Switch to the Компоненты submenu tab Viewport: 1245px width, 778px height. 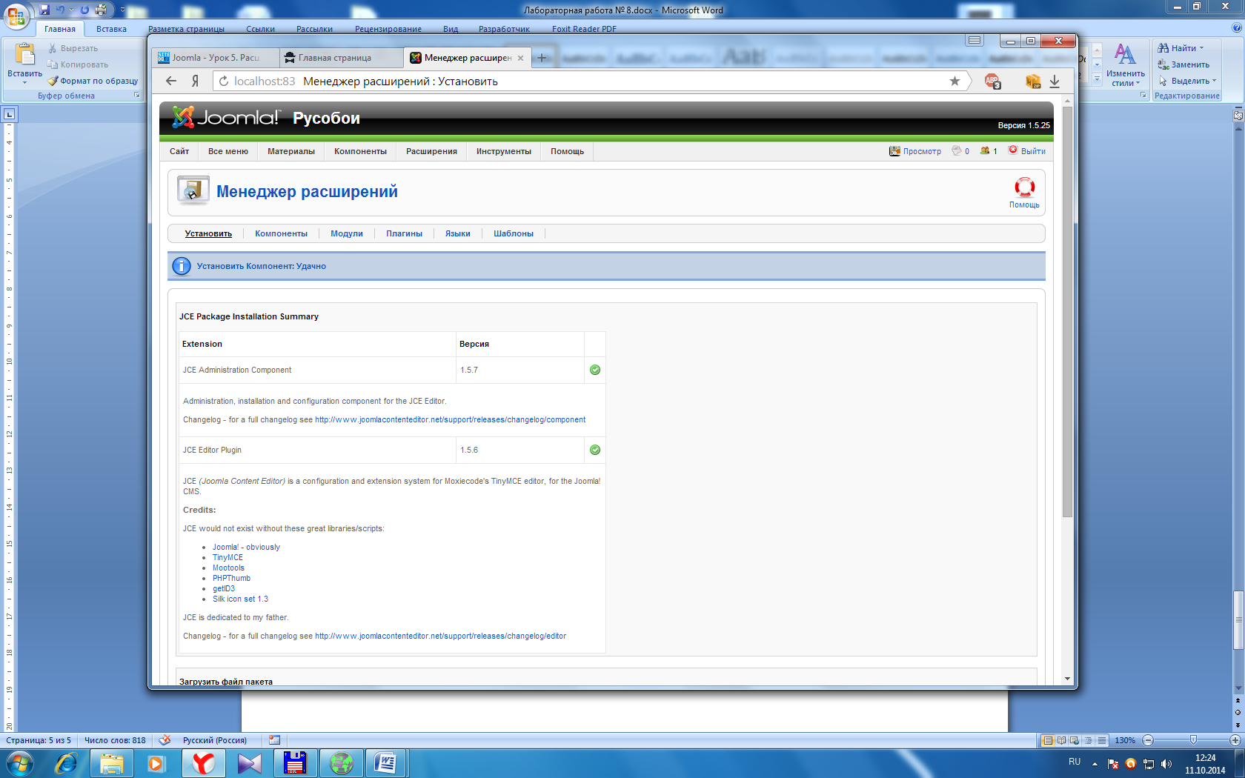click(281, 233)
